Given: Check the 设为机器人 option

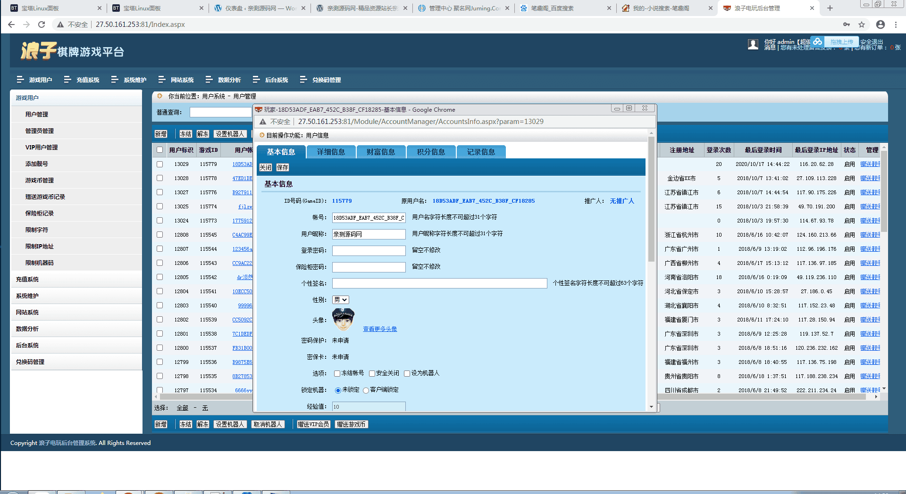Looking at the screenshot, I should [407, 373].
